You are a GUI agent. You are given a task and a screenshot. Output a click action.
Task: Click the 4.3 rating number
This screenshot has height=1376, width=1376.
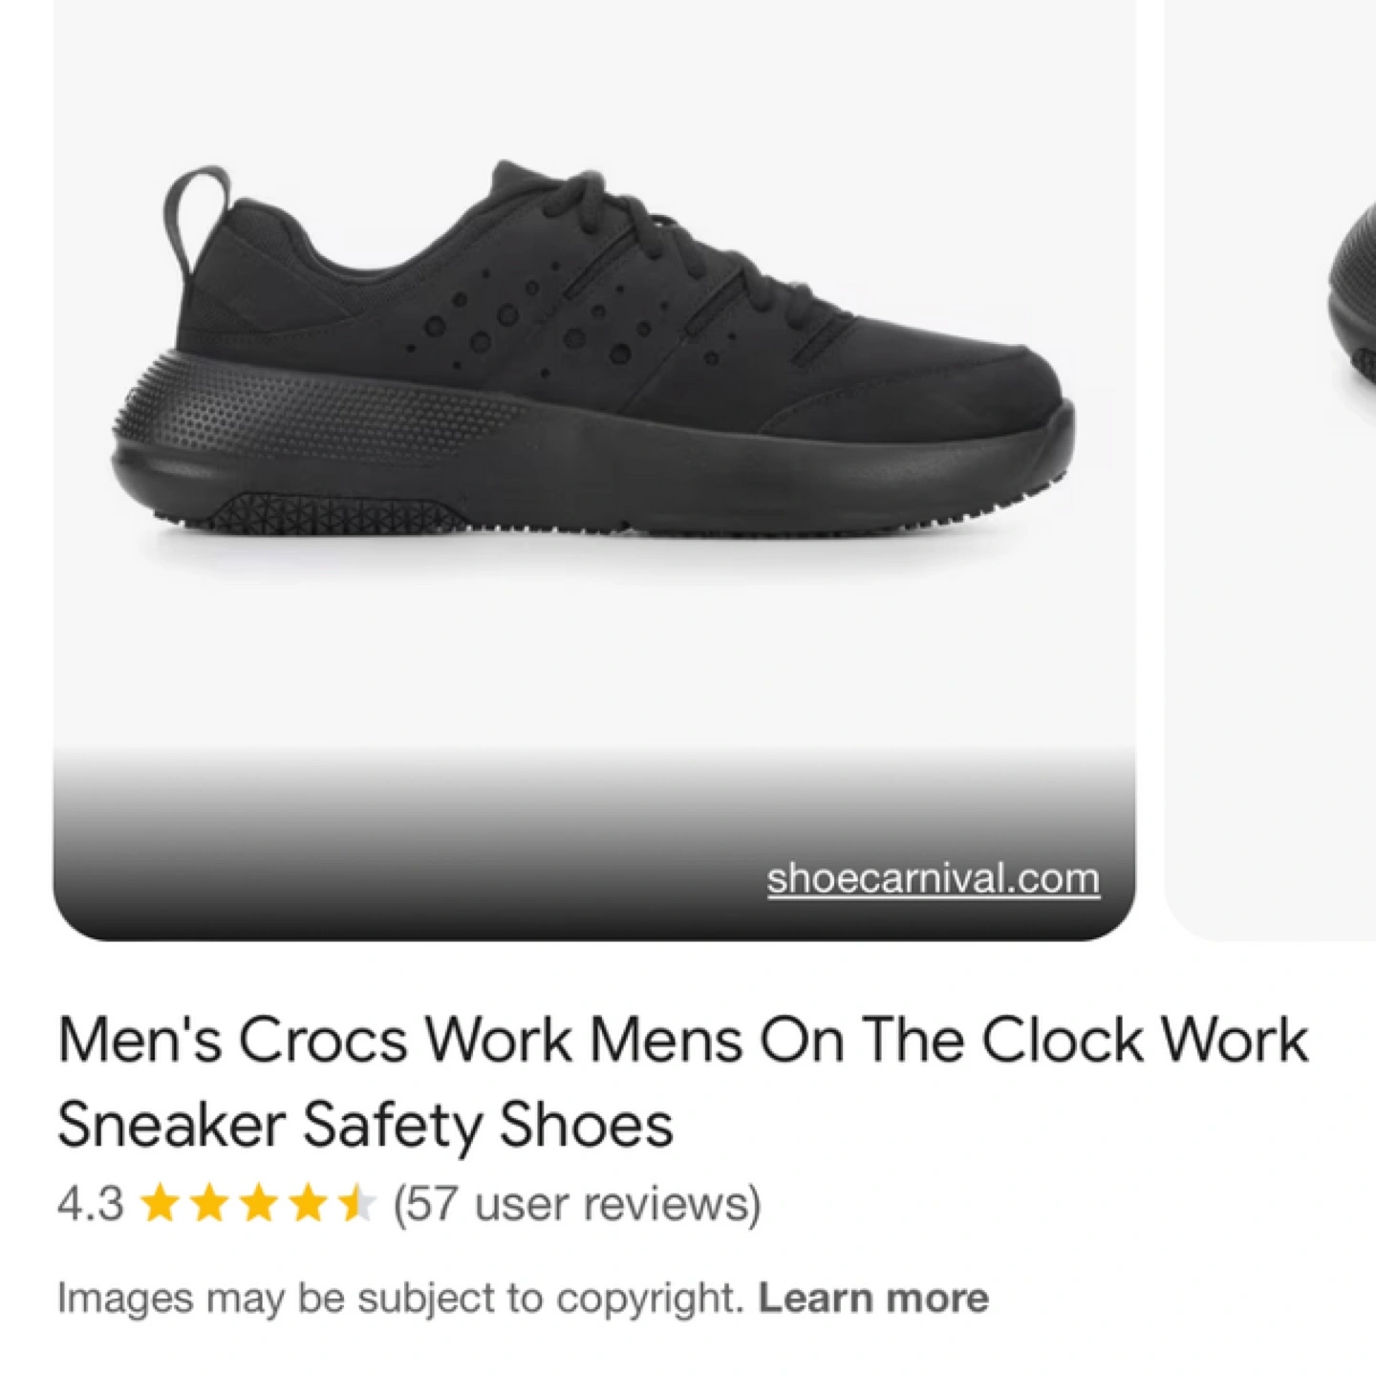[90, 1204]
